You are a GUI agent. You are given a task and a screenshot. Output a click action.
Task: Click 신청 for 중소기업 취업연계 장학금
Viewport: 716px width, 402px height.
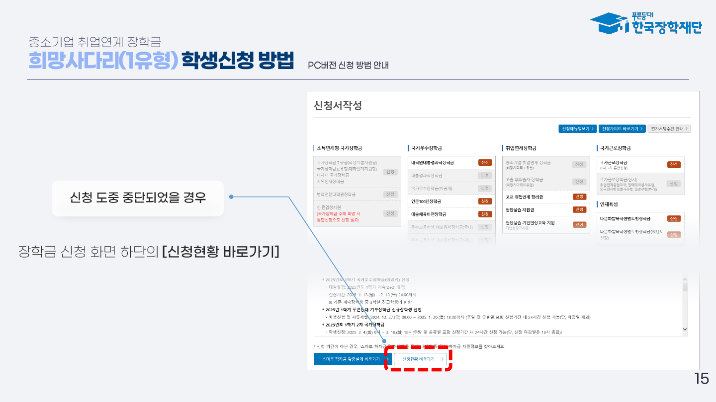click(x=579, y=165)
